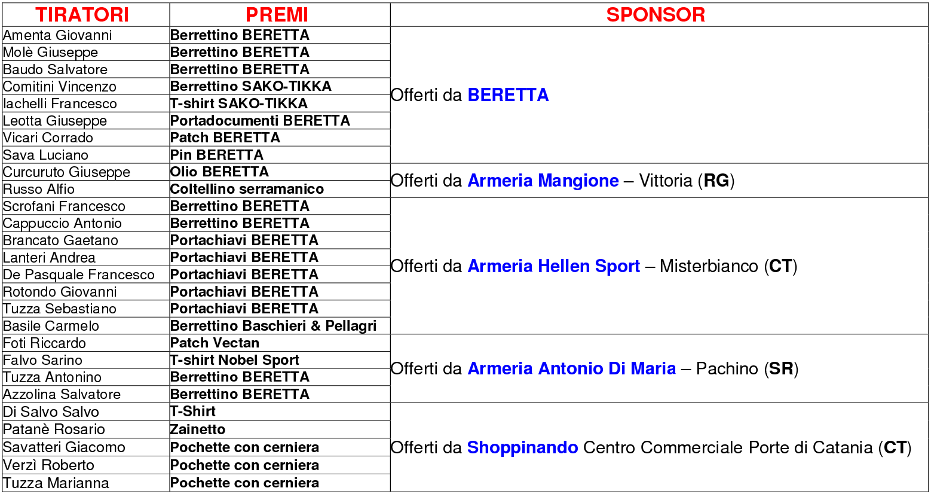Open the Armeria Antonio Di Maria link
Image resolution: width=931 pixels, height=494 pixels.
[x=571, y=368]
